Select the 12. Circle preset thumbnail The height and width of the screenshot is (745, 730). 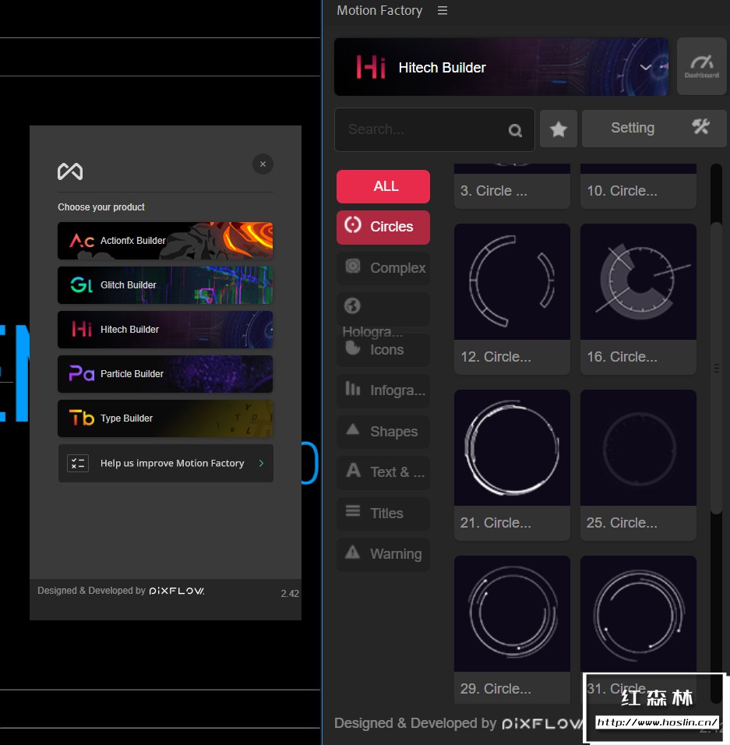512,282
